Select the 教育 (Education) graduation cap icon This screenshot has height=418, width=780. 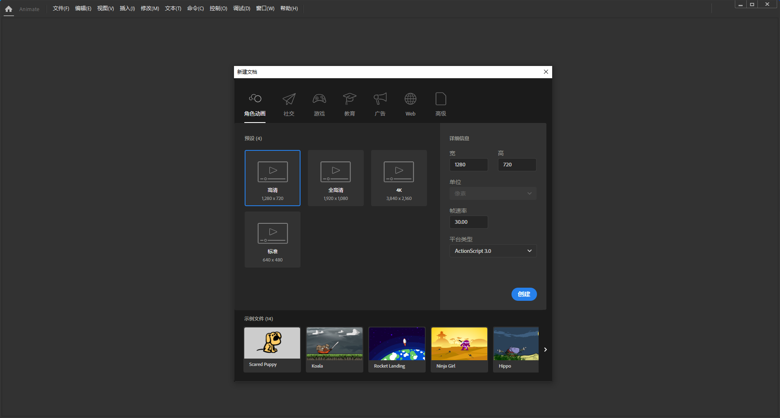pyautogui.click(x=350, y=99)
